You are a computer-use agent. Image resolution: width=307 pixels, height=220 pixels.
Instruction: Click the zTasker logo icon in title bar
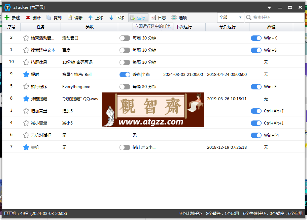[x=7, y=7]
